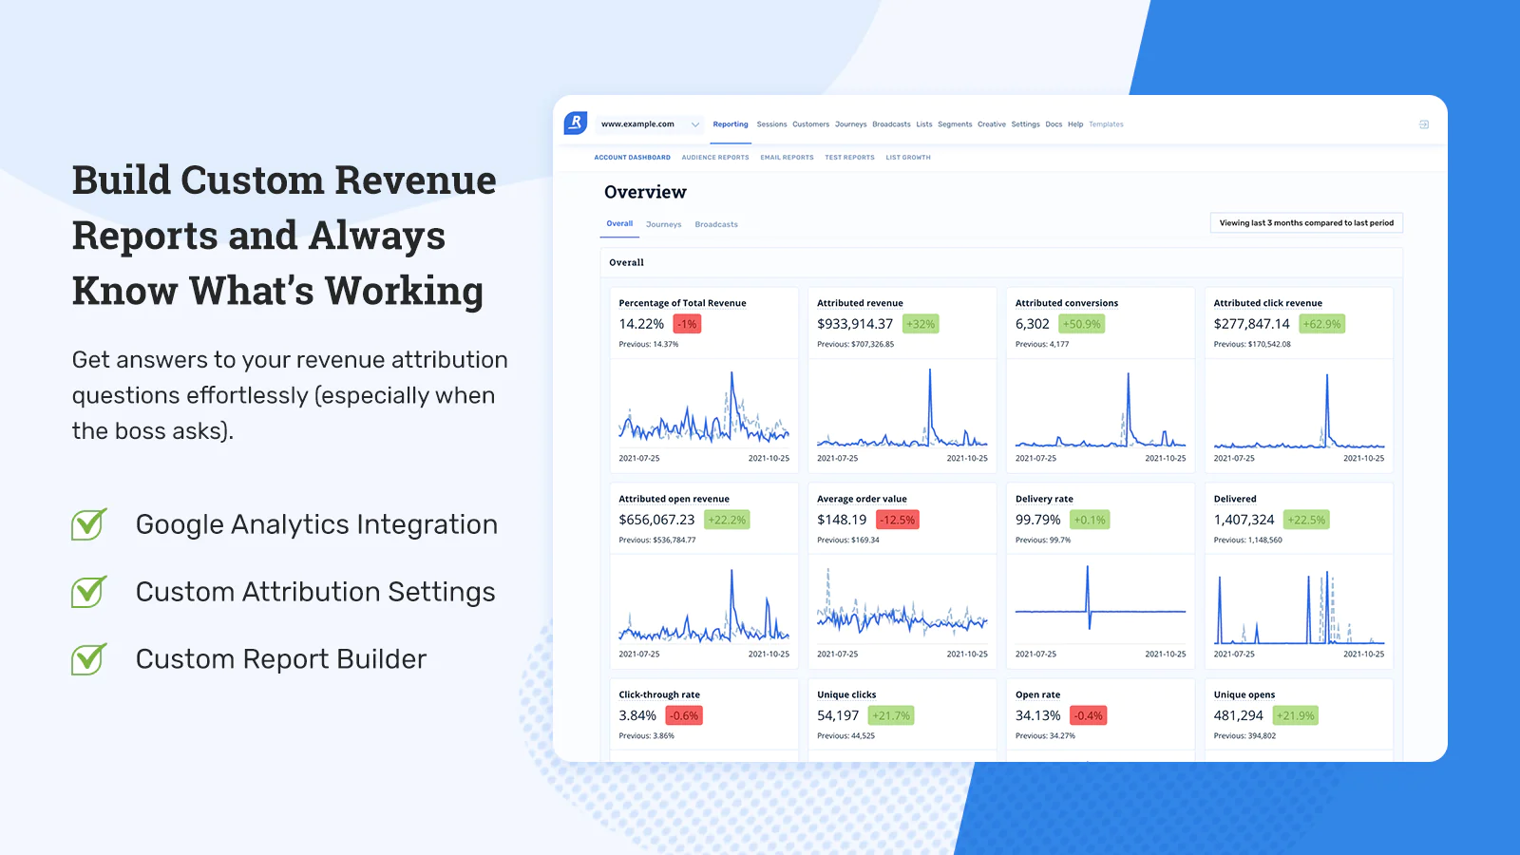This screenshot has width=1520, height=855.
Task: Click the +32% change badge
Action: [921, 324]
